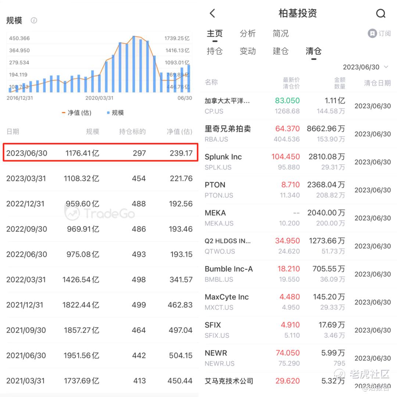Open the NEWR stock name
This screenshot has height=397, width=397.
[216, 353]
